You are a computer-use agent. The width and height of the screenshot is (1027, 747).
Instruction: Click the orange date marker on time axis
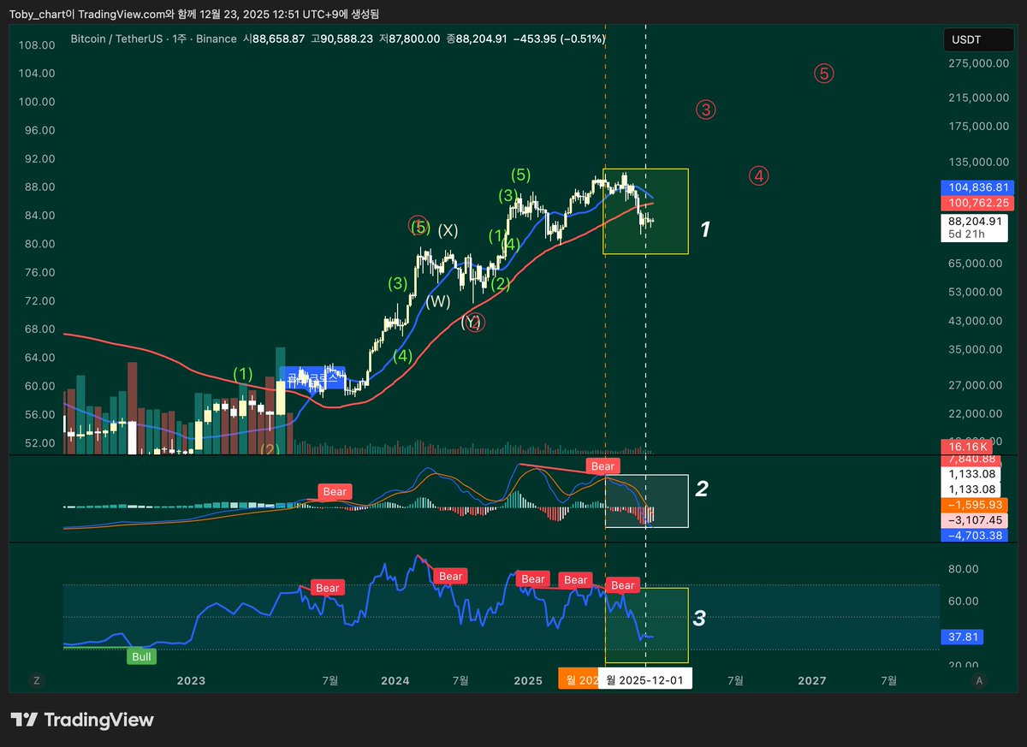578,679
